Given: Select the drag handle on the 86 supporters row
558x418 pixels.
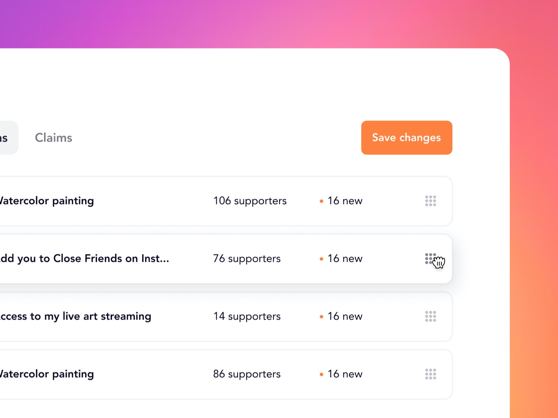Looking at the screenshot, I should (430, 374).
